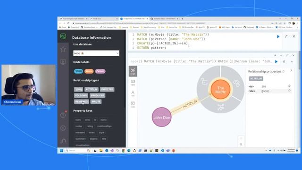302x170 pixels.
Task: Click the unlock icon on The Matrix ring
Action: click(x=204, y=81)
